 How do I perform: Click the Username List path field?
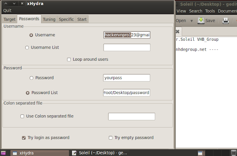127,47
